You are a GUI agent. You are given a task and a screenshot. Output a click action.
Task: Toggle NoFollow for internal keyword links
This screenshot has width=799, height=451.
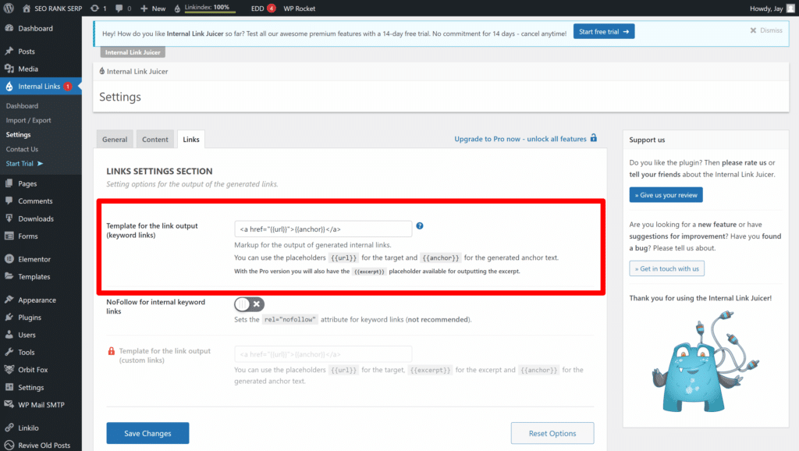pos(249,304)
